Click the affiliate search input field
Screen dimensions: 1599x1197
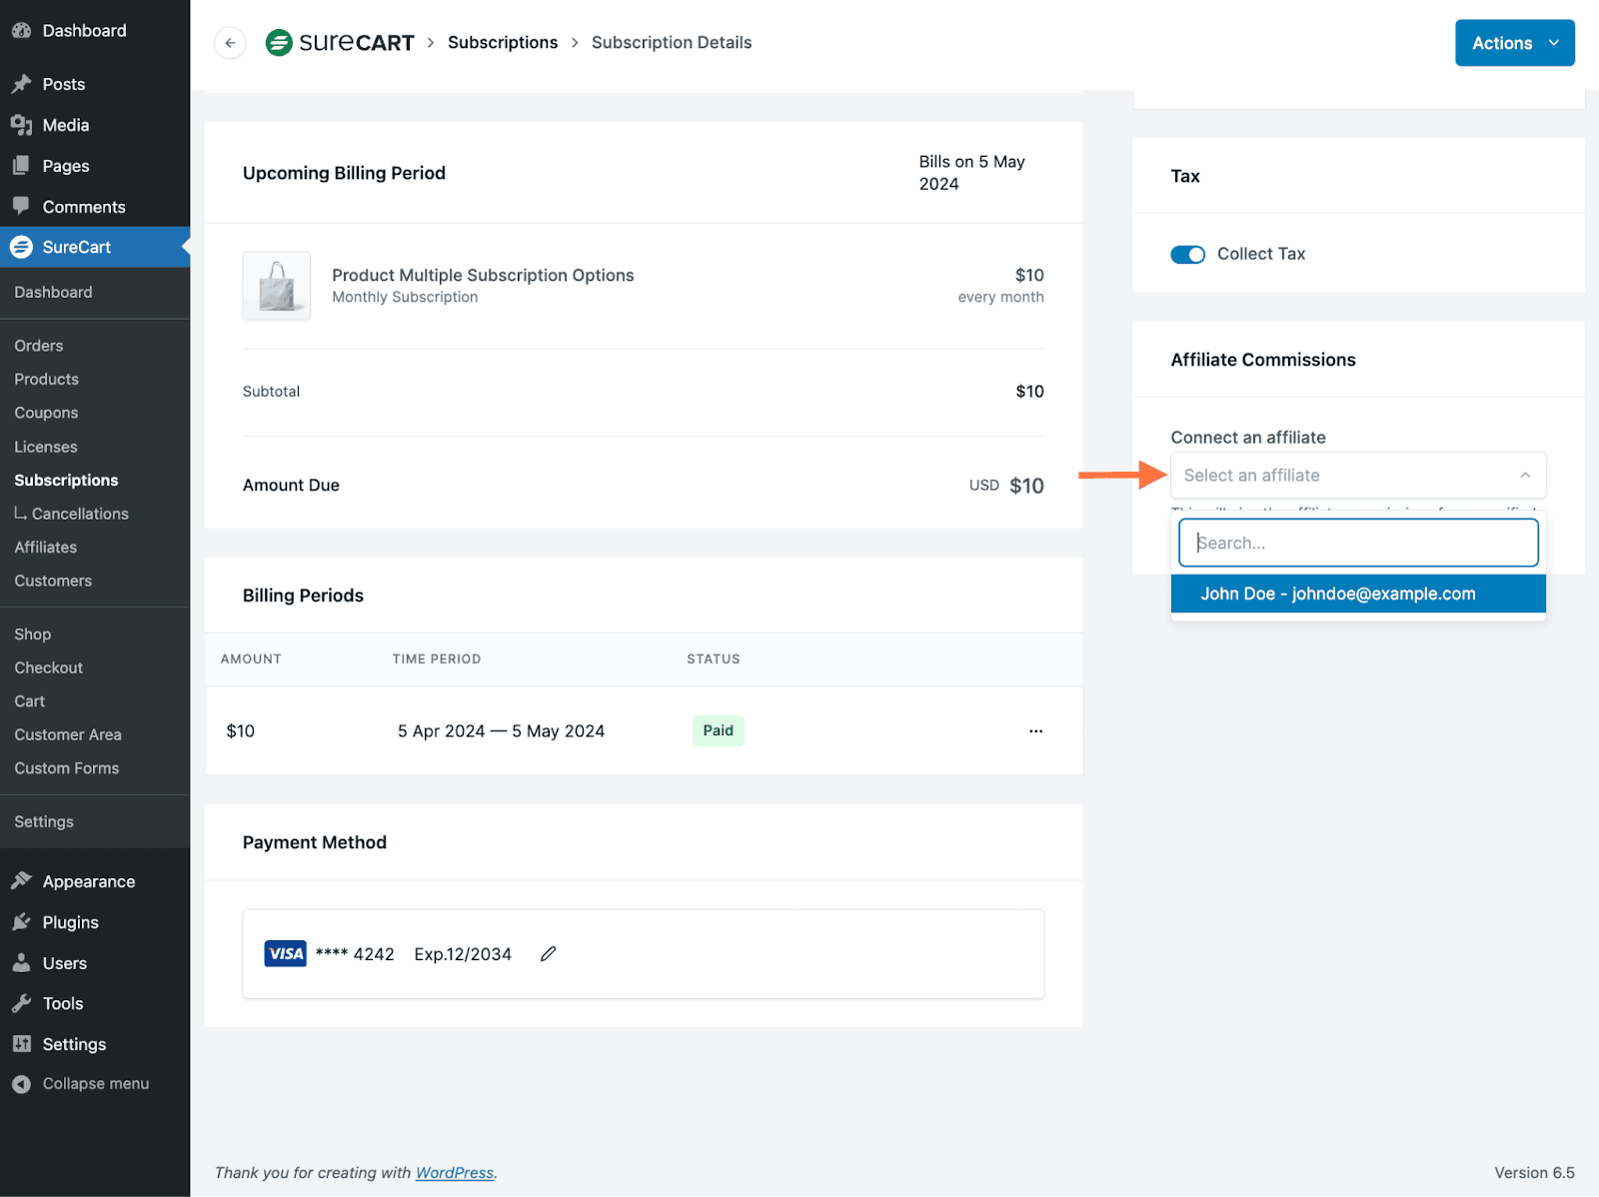(x=1357, y=543)
